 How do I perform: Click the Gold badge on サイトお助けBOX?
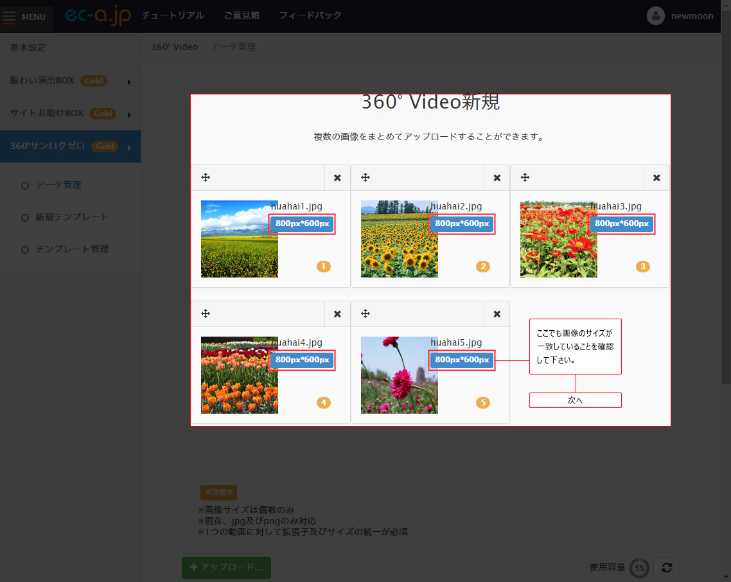pos(103,113)
